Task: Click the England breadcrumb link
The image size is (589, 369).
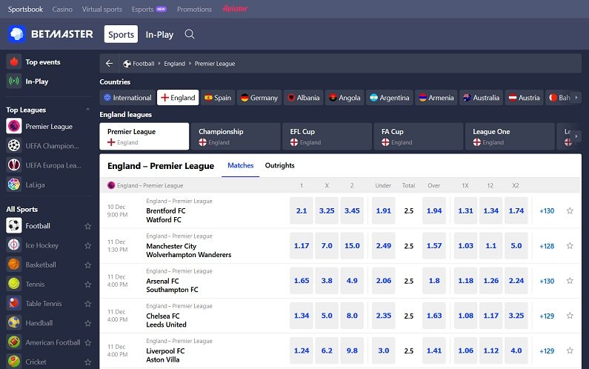Action: click(x=174, y=64)
